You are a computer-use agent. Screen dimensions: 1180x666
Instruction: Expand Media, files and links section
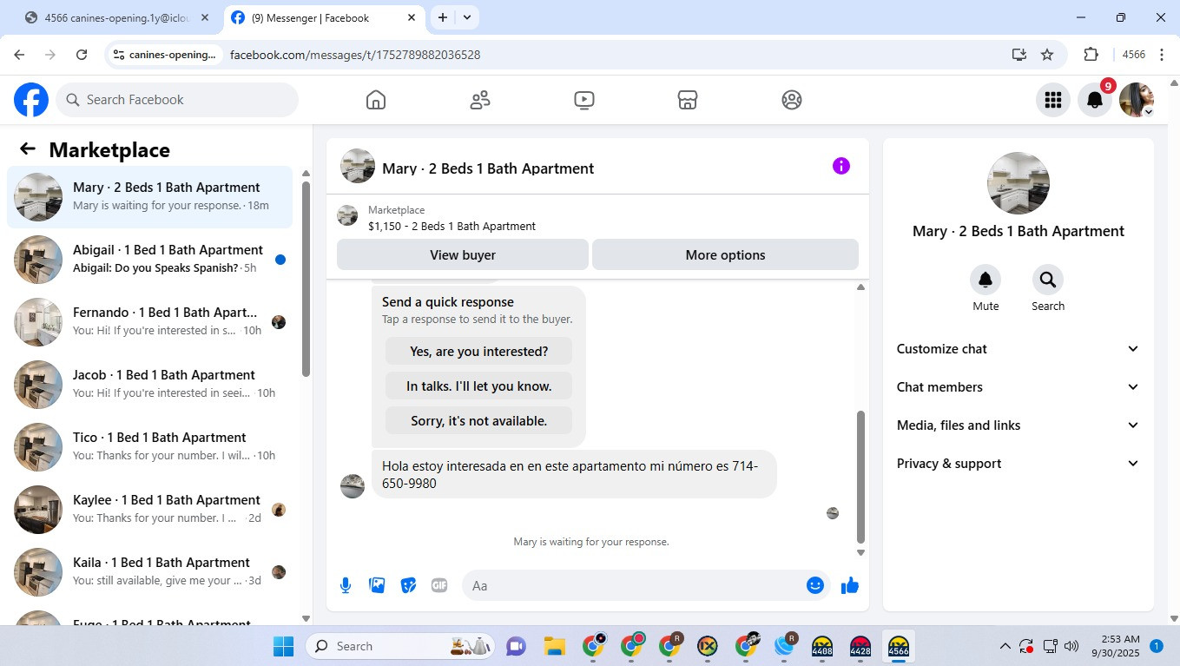[1018, 425]
